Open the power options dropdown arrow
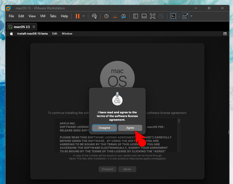 click(x=84, y=16)
